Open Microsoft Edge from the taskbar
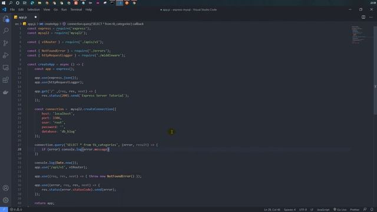 (x=32, y=3)
